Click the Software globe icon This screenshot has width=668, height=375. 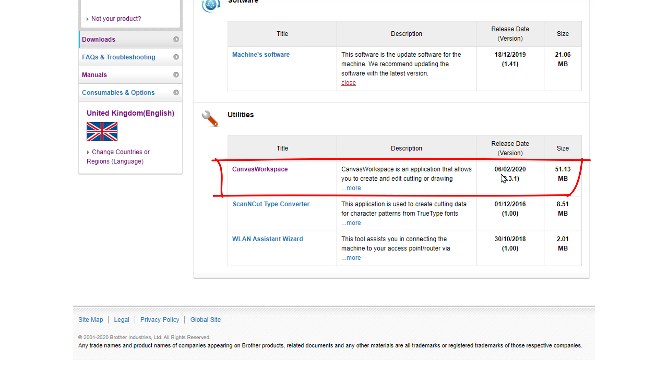(210, 5)
